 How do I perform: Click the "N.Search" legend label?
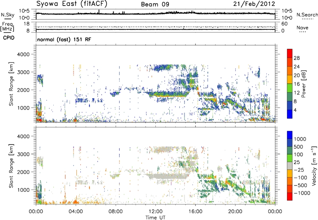click(307, 15)
